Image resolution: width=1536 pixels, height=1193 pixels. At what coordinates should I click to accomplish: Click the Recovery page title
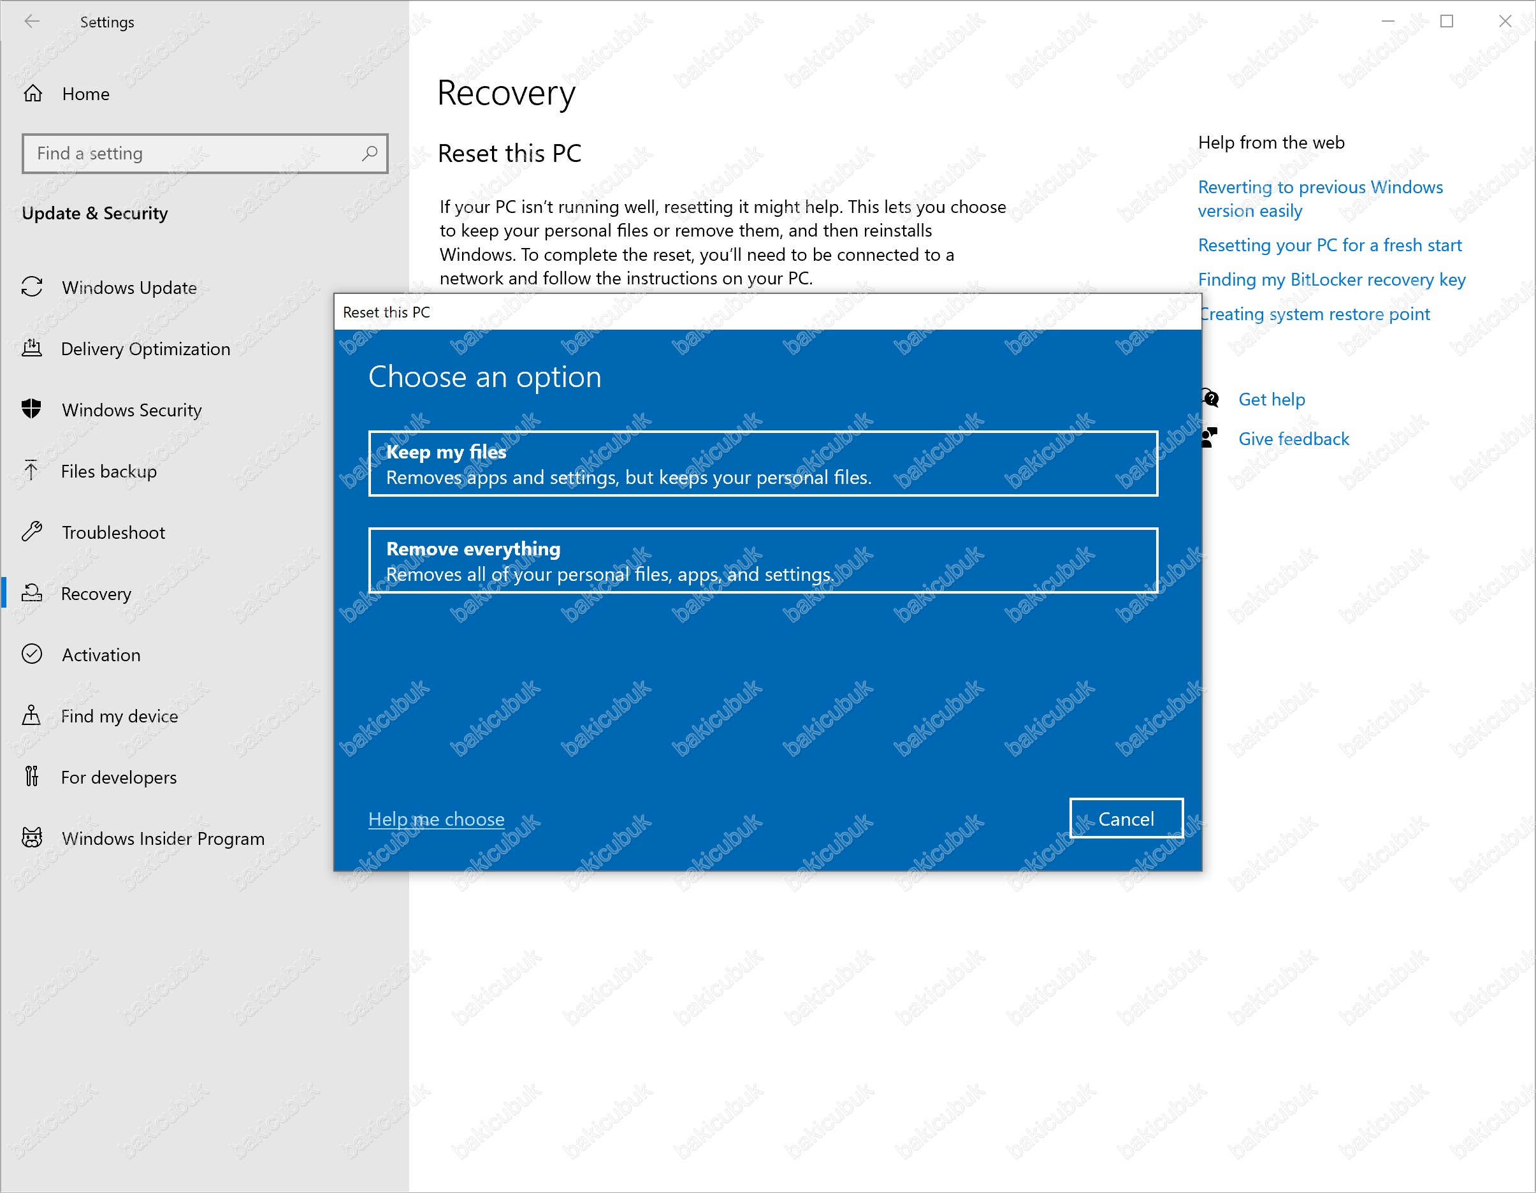[x=507, y=94]
